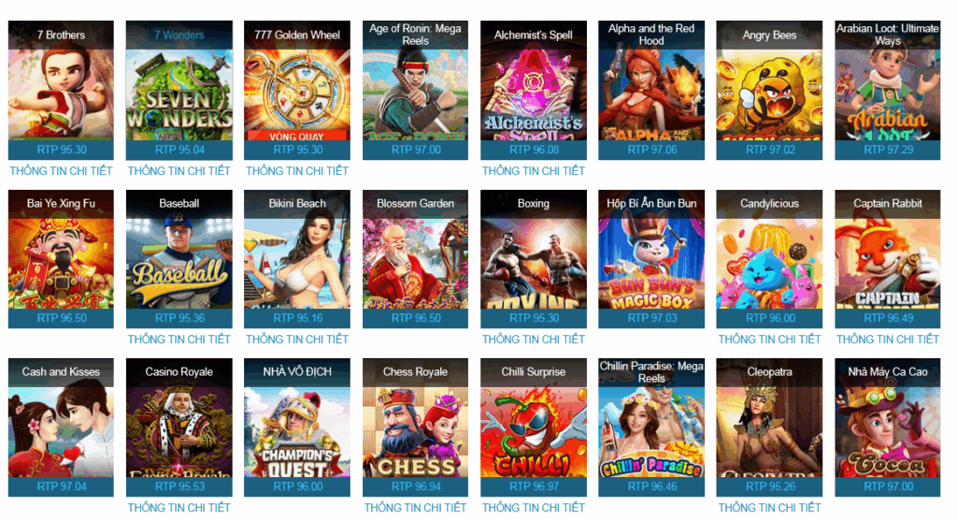Open the Candylicious game image
The height and width of the screenshot is (520, 957).
[769, 258]
